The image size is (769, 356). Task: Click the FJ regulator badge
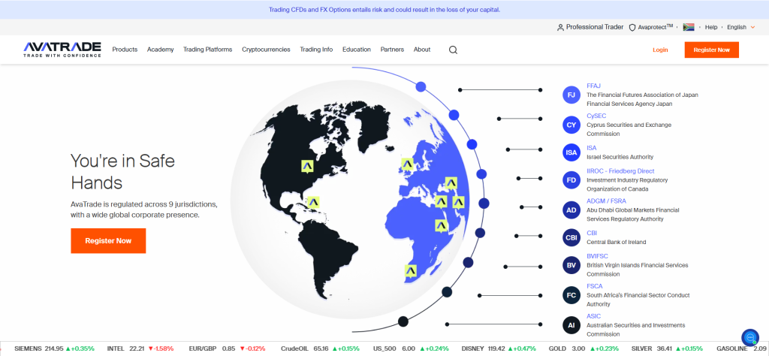pos(571,95)
